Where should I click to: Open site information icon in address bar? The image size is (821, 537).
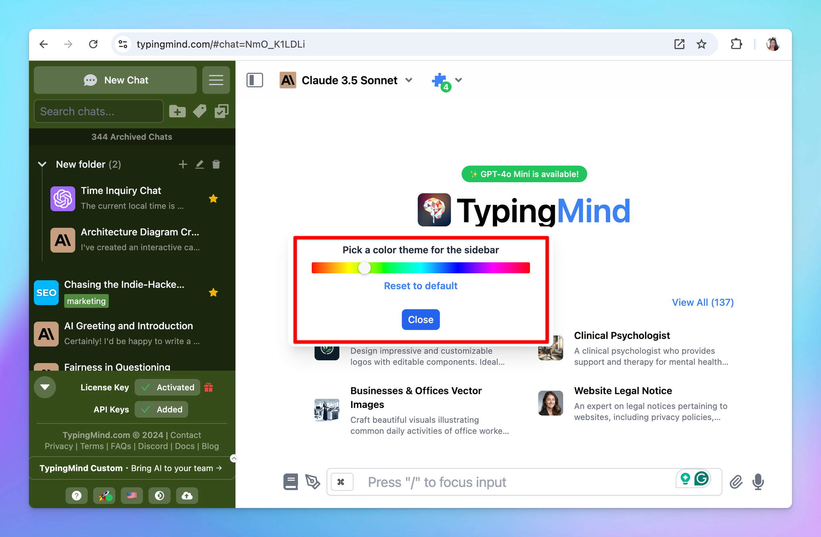[x=123, y=44]
